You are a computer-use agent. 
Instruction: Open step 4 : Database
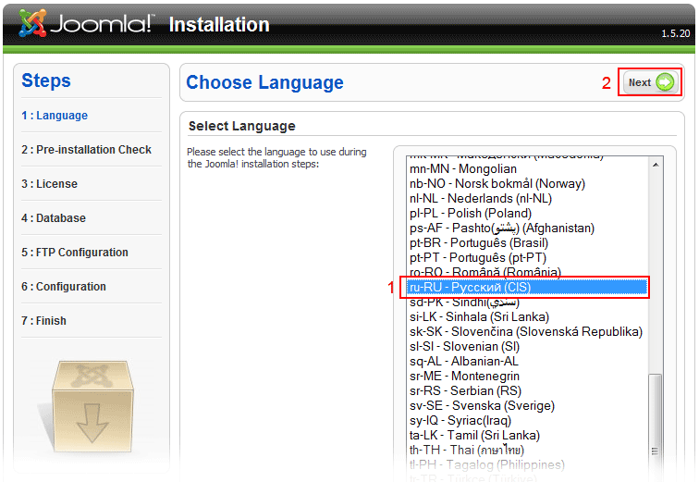54,218
